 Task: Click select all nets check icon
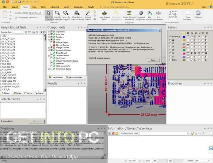(26, 32)
